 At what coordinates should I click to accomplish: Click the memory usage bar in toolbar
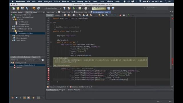pyautogui.click(x=99, y=8)
